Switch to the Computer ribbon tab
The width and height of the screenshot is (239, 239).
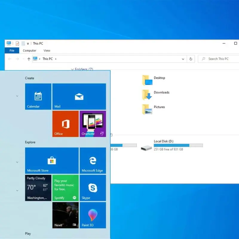tap(29, 50)
